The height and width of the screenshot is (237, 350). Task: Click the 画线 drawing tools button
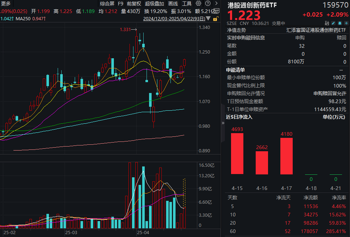point(173,3)
